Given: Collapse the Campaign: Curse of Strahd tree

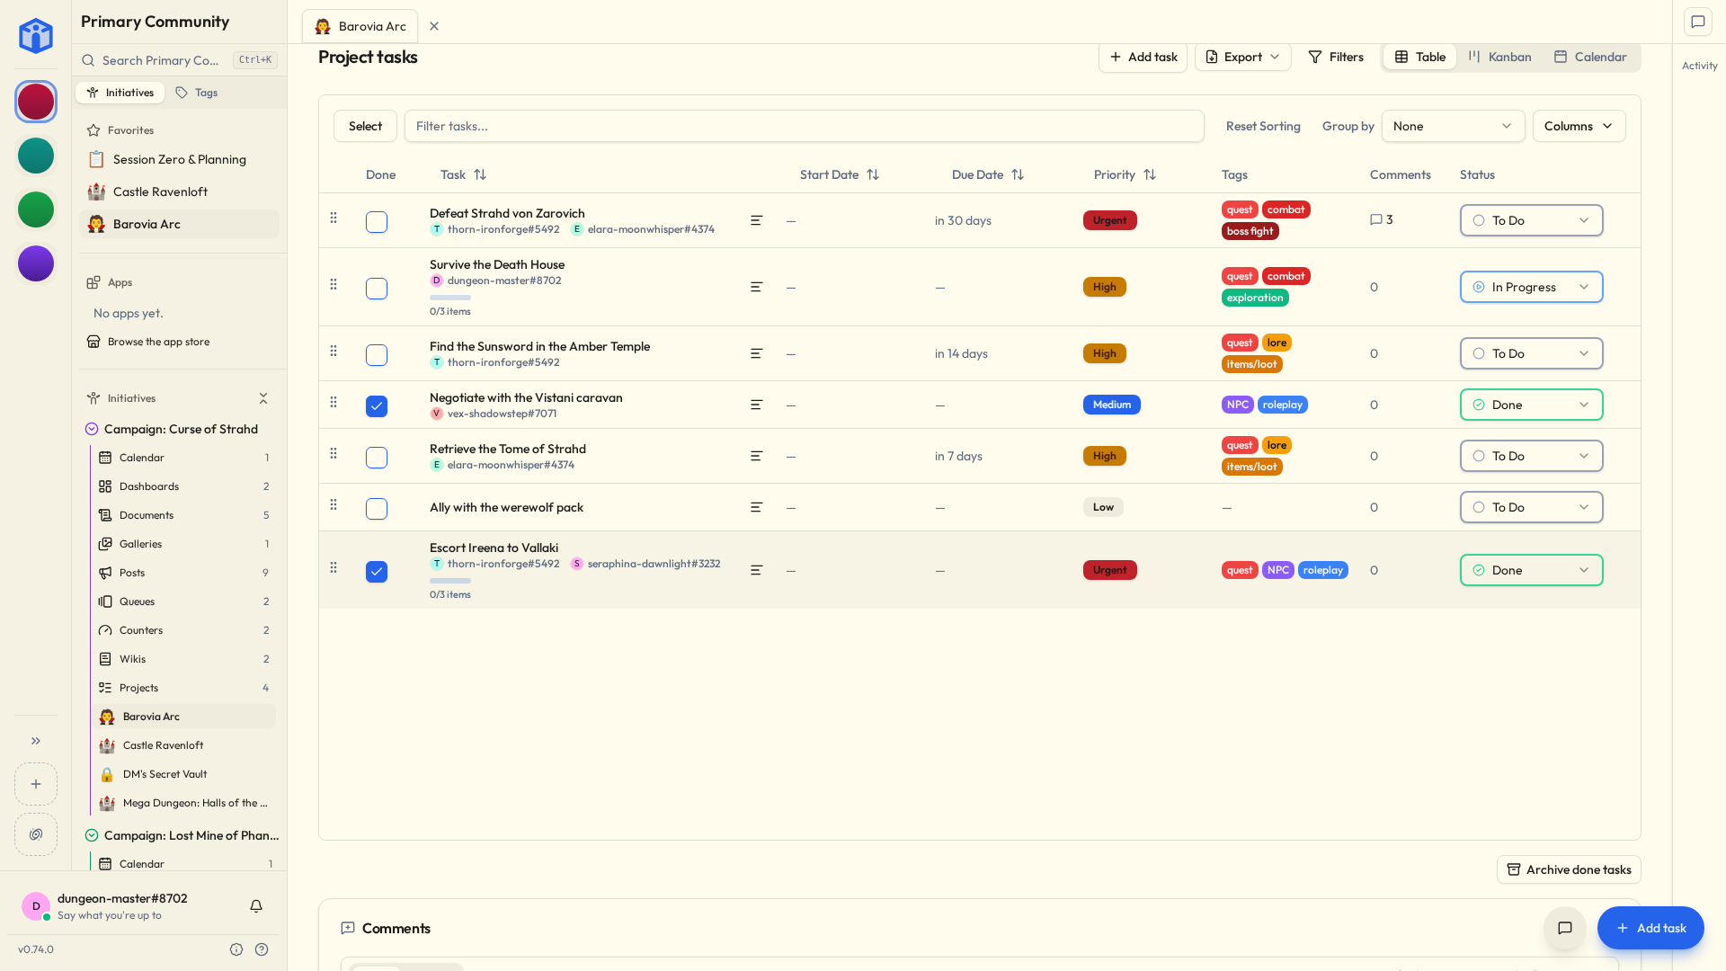Looking at the screenshot, I should point(92,429).
